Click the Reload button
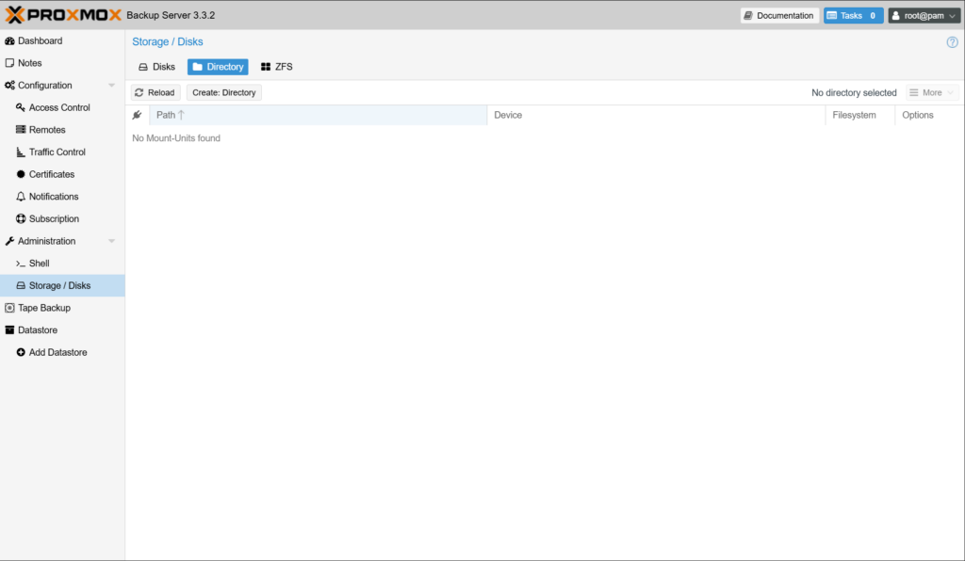This screenshot has width=965, height=561. click(155, 93)
